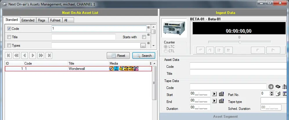Enable the Title filter checkbox
The image size is (289, 120).
coord(9,37)
